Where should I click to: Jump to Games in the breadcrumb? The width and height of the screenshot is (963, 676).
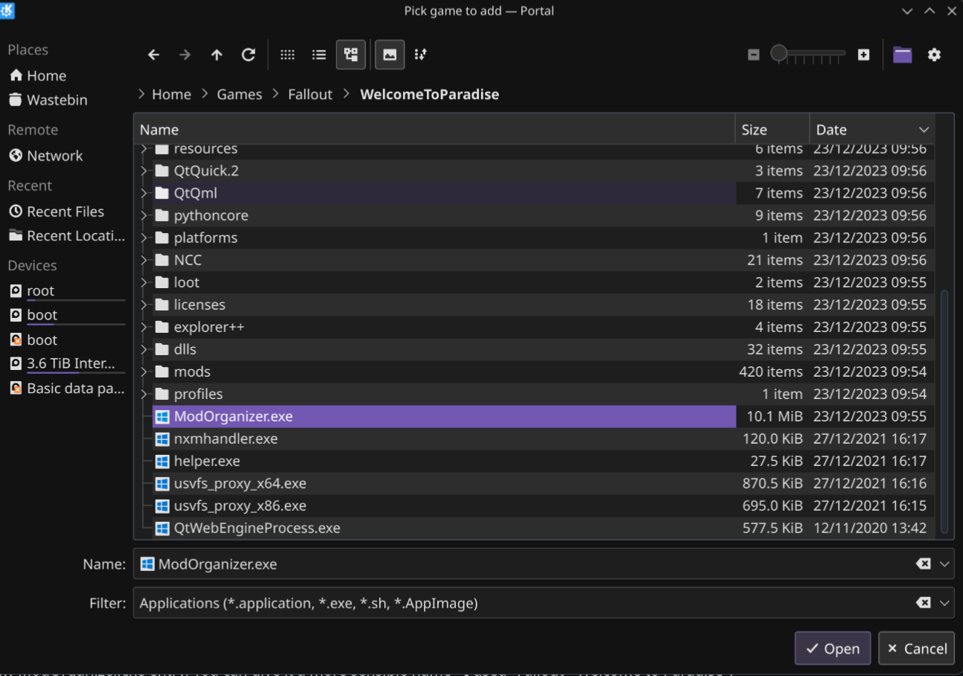[239, 95]
